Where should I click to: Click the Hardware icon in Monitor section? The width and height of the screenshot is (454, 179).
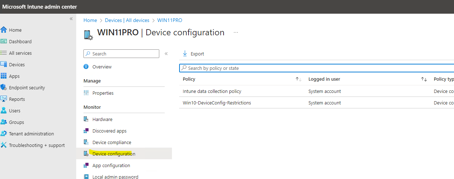point(86,119)
